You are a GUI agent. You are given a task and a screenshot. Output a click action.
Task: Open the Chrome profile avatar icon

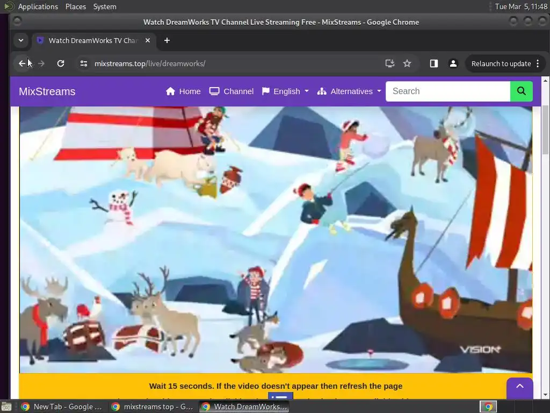(x=453, y=63)
